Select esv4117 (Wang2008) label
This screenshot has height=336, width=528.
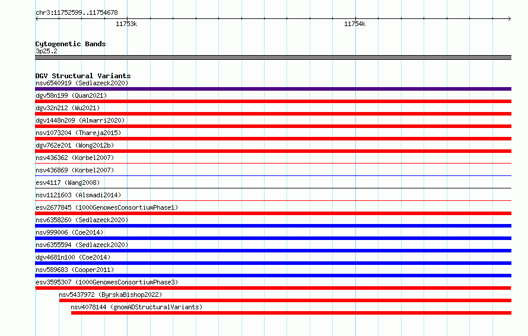68,183
